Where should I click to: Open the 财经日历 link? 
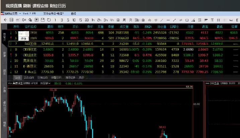tap(58, 6)
